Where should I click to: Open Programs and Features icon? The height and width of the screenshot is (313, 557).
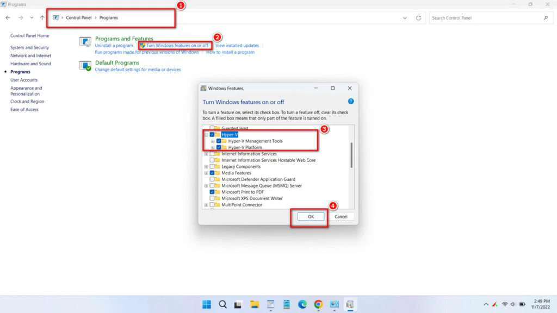pos(85,41)
